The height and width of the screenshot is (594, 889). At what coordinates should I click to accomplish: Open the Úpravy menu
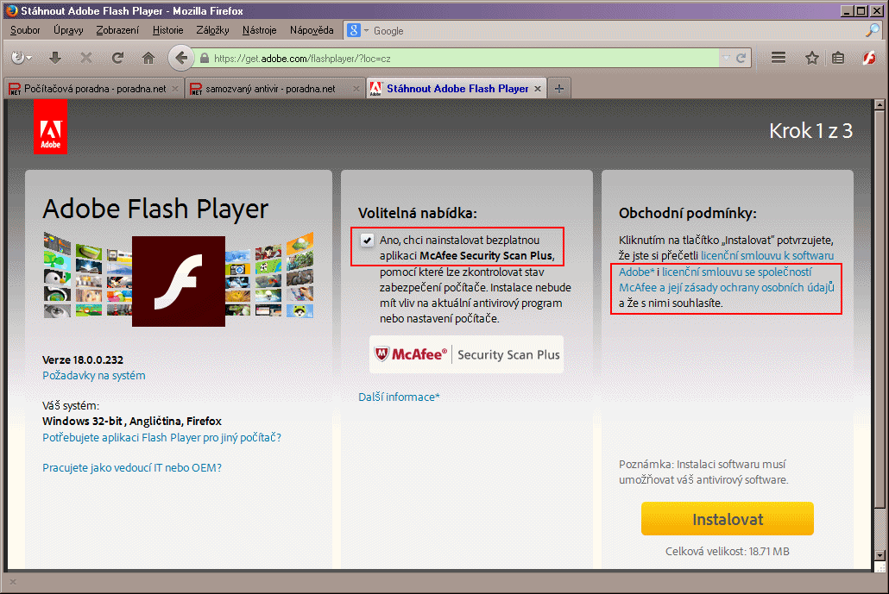tap(68, 30)
